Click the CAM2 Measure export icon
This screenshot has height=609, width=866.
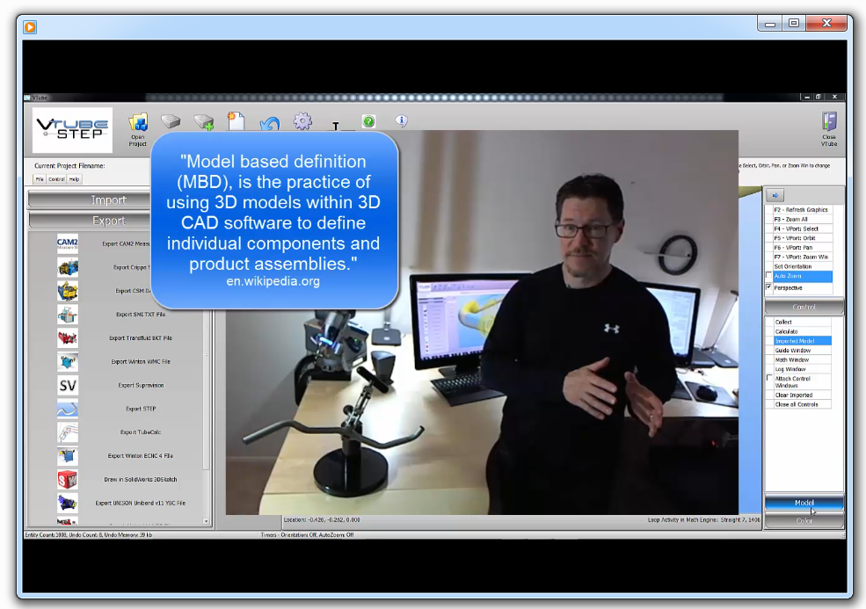[68, 243]
